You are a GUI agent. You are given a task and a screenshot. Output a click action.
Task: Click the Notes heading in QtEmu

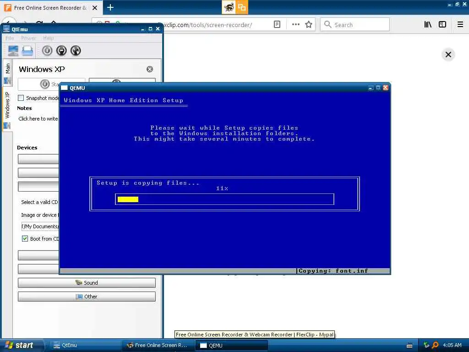pos(24,108)
